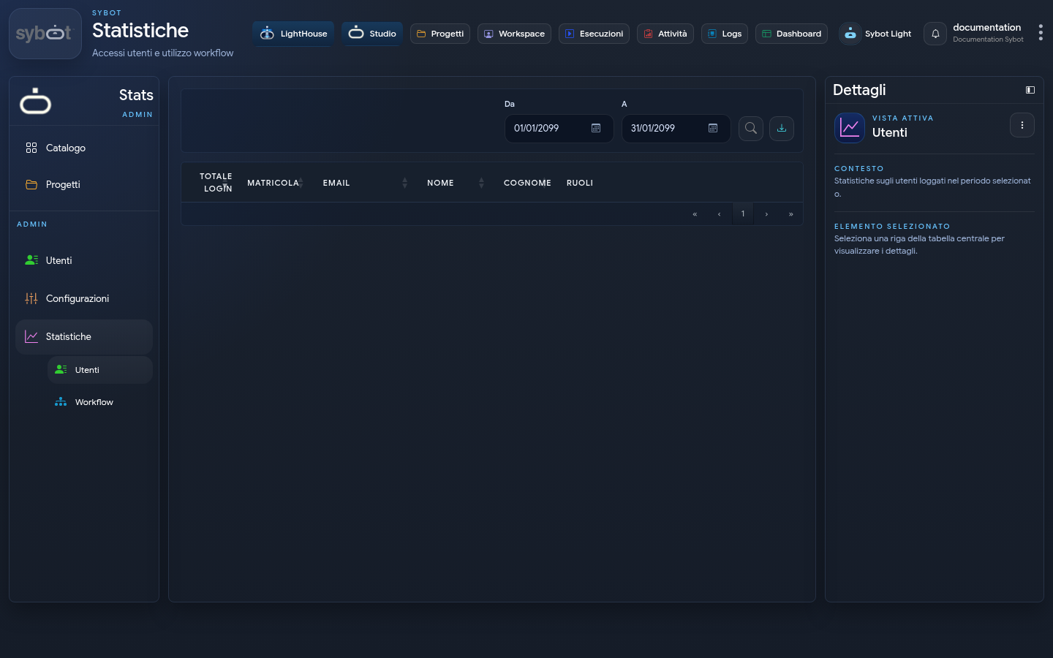Open the top-right vertical dots menu
Image resolution: width=1053 pixels, height=658 pixels.
pyautogui.click(x=1041, y=33)
